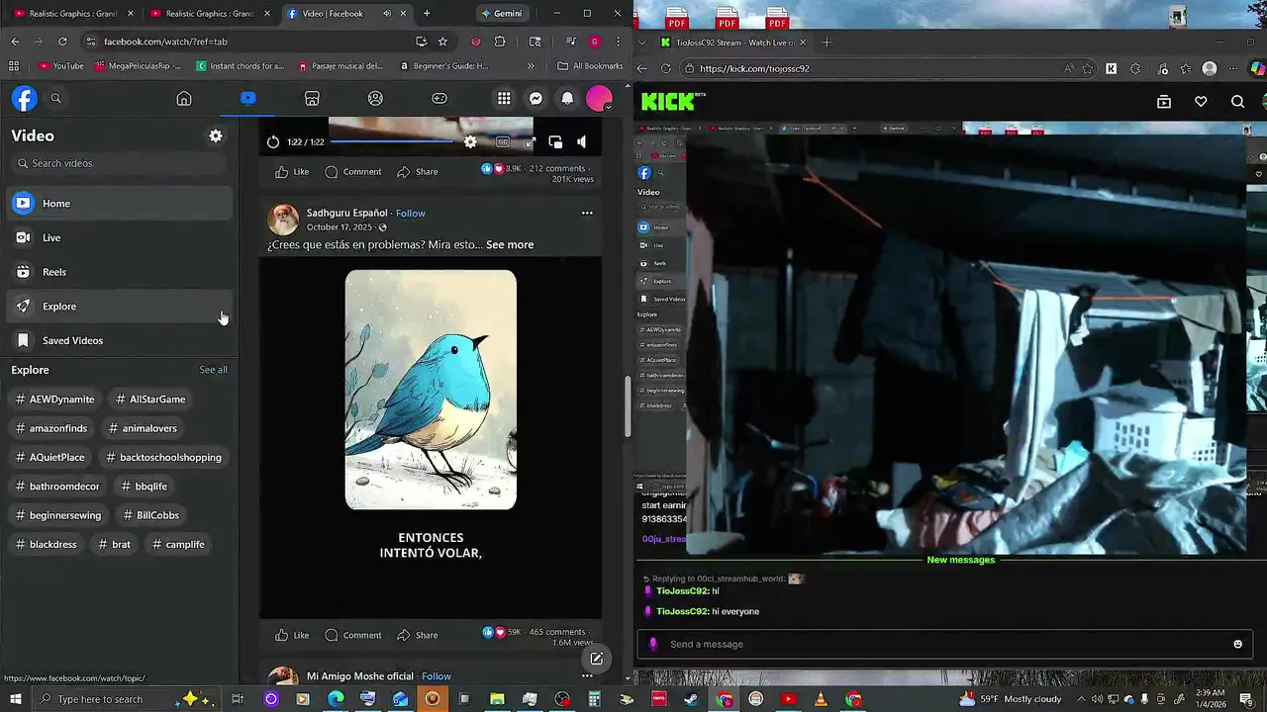Click the Facebook search magnifier icon
This screenshot has width=1267, height=712.
tap(56, 98)
